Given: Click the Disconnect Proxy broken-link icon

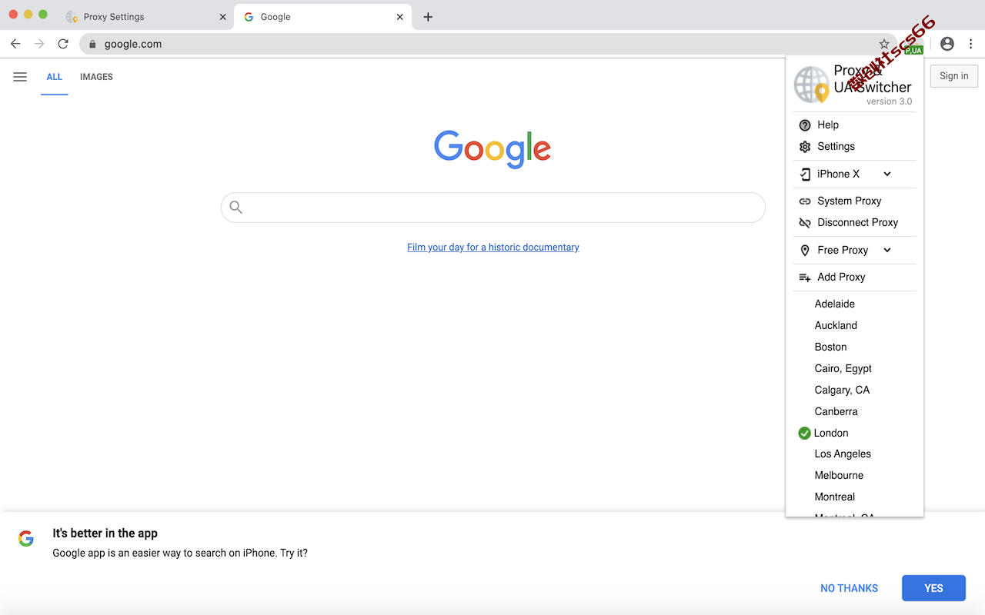Looking at the screenshot, I should (x=805, y=223).
